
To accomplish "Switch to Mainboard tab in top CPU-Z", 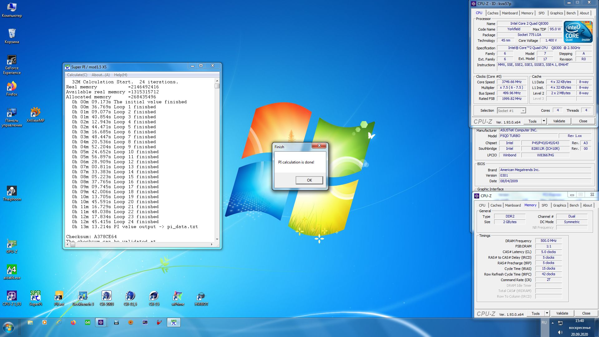I will (510, 13).
